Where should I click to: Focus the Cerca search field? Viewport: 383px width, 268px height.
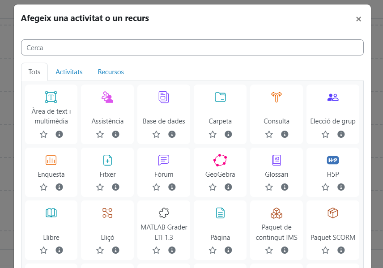192,47
